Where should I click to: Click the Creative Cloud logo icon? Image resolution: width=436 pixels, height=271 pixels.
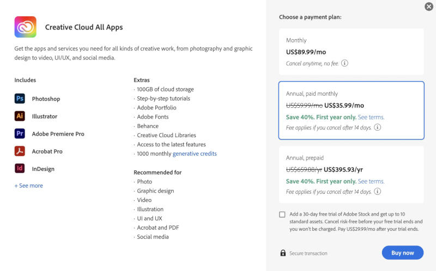coord(25,27)
